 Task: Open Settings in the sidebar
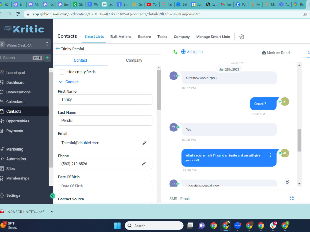click(x=13, y=195)
